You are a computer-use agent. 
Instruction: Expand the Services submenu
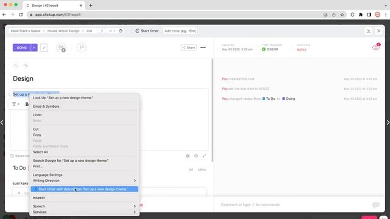pyautogui.click(x=84, y=212)
